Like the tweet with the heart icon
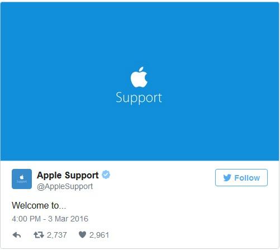280x250 pixels. tap(82, 235)
